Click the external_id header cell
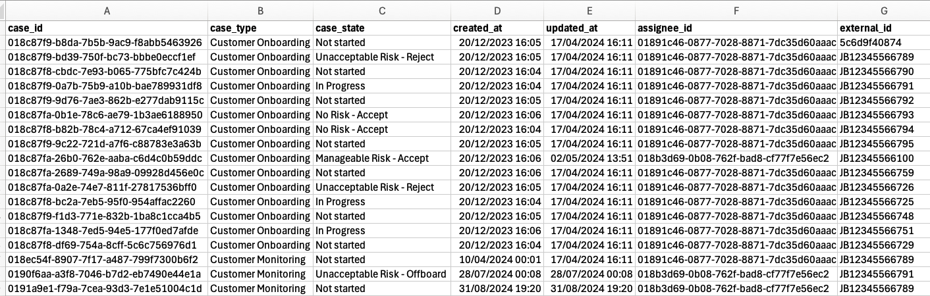 pyautogui.click(x=865, y=28)
